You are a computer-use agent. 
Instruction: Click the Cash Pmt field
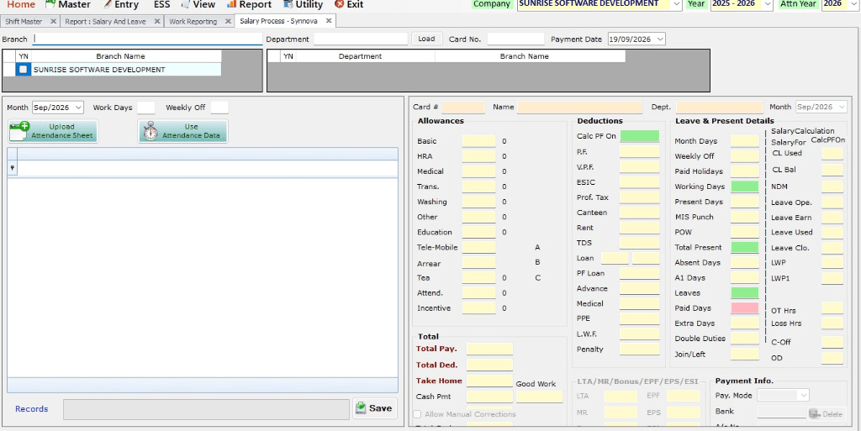pyautogui.click(x=490, y=397)
